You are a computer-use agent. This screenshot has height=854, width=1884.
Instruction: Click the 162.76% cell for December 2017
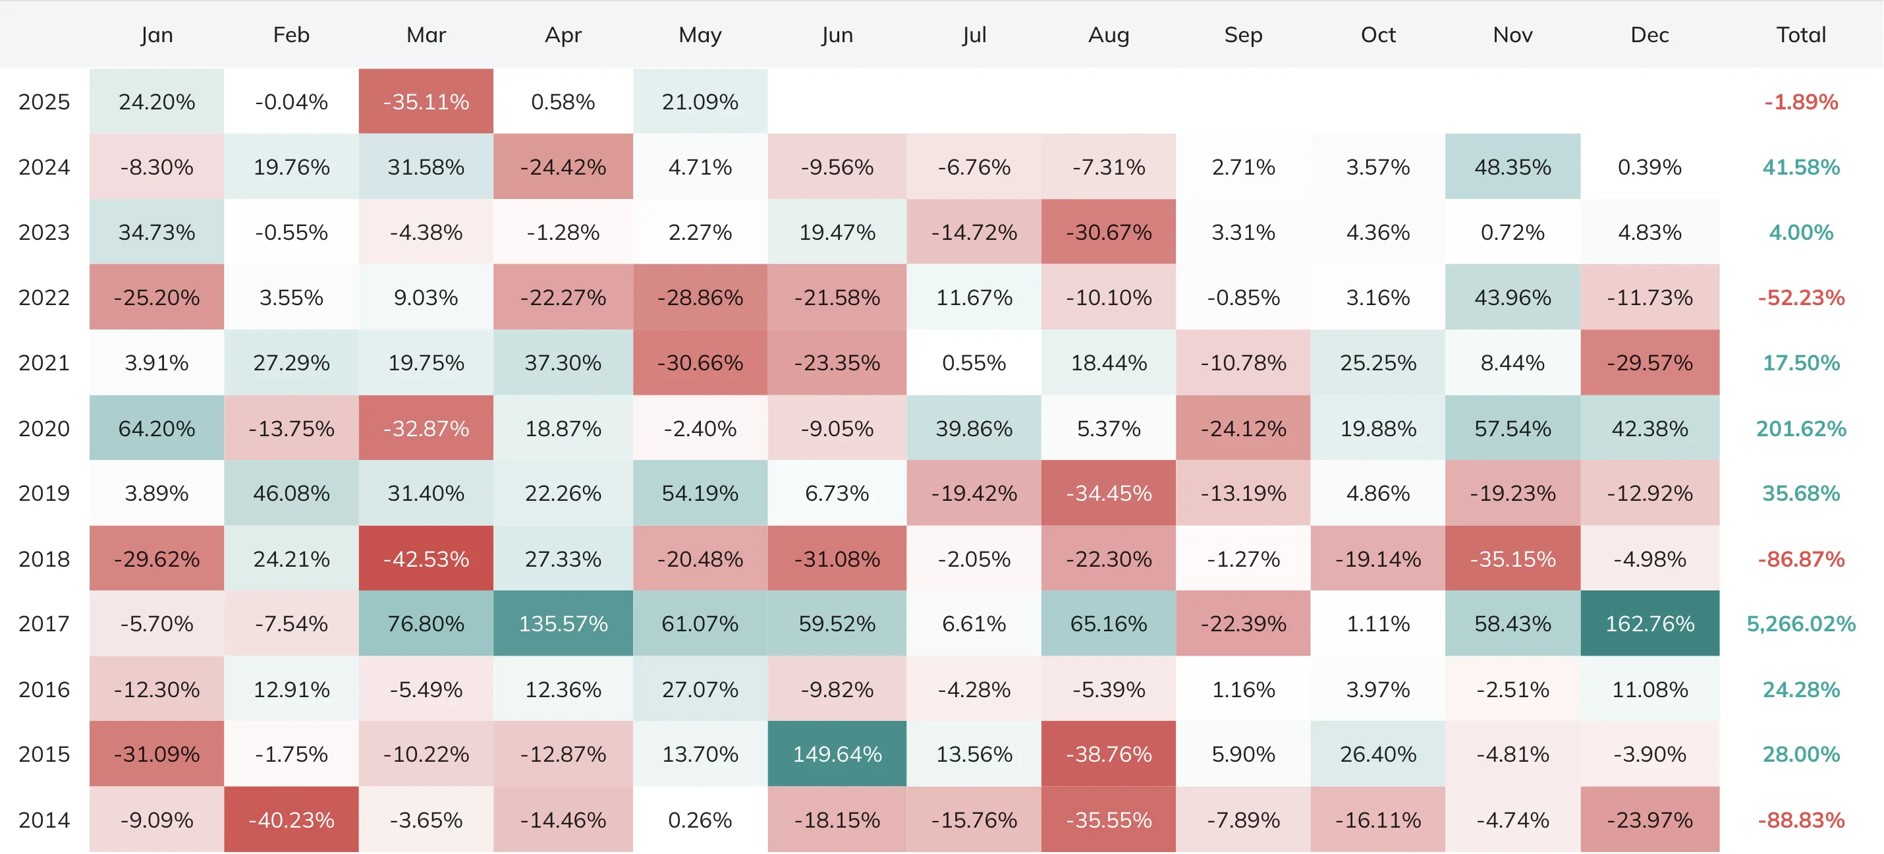1649,623
